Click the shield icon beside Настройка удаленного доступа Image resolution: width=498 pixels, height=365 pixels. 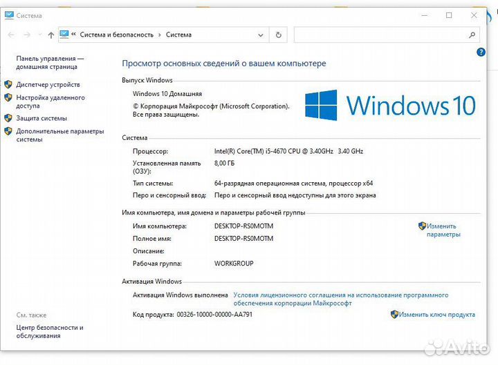pos(8,97)
